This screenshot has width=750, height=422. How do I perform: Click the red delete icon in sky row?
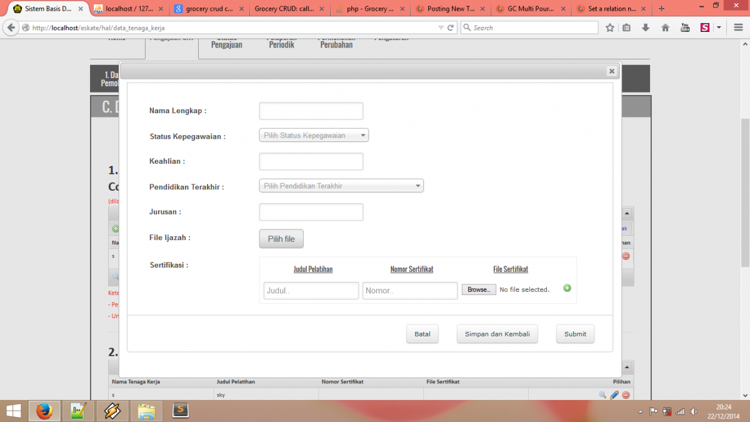click(626, 394)
